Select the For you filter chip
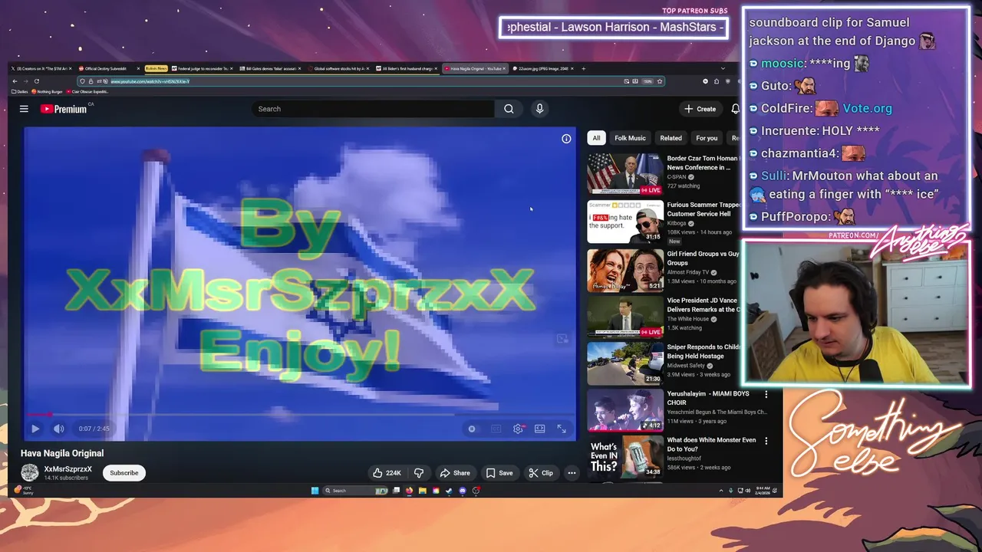982x552 pixels. coord(707,138)
